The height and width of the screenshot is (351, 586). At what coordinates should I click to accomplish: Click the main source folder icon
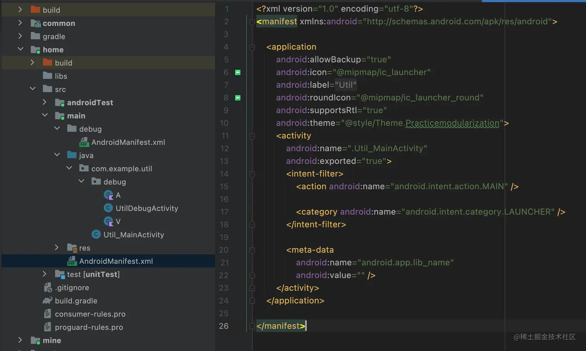[60, 116]
